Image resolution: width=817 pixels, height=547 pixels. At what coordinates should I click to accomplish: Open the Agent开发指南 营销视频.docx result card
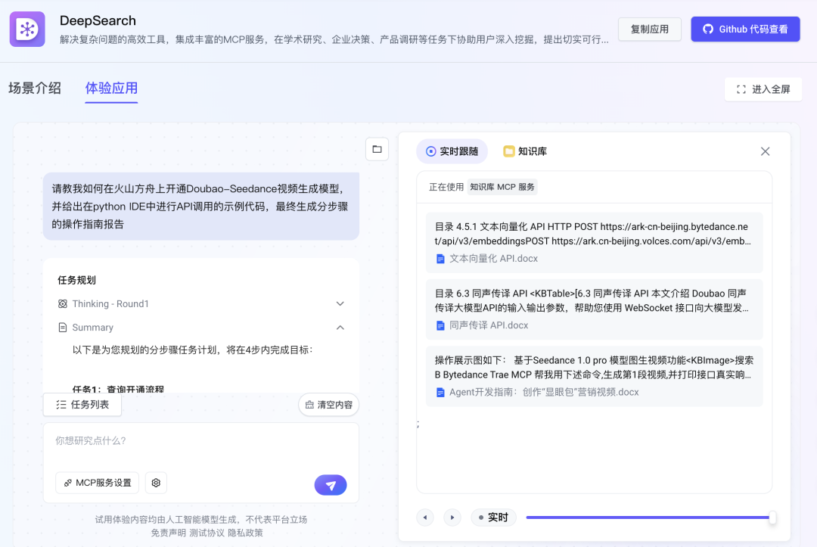pyautogui.click(x=595, y=375)
